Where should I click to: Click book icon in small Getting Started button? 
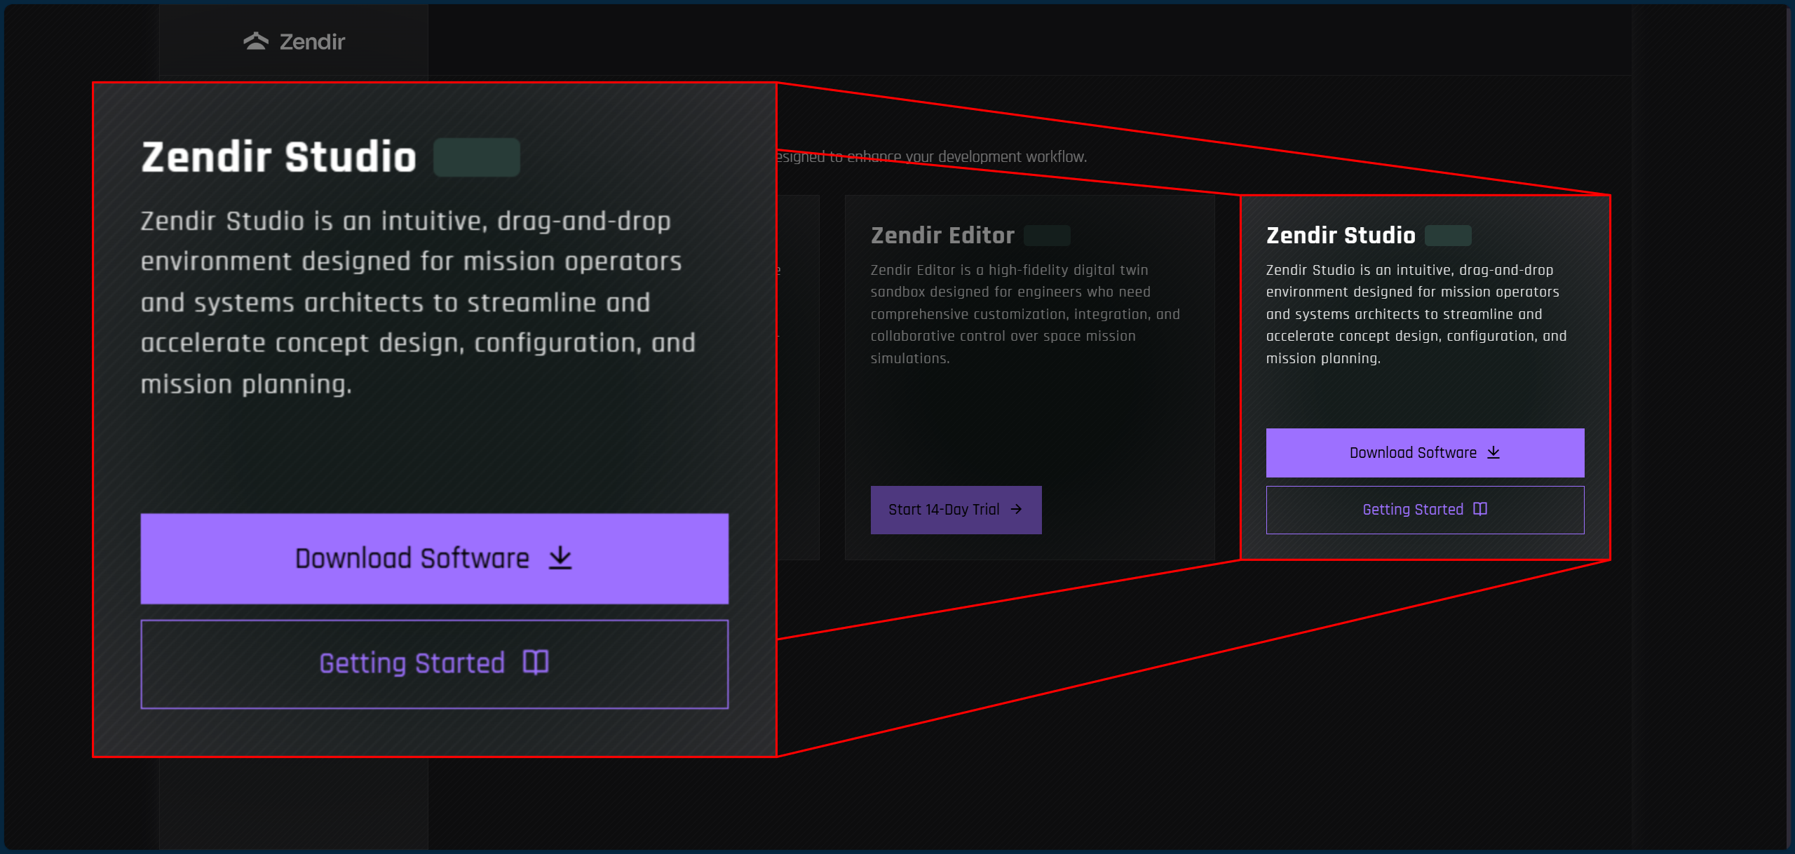pyautogui.click(x=1480, y=509)
